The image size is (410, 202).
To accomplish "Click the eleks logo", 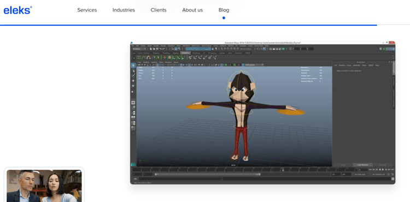I will 18,10.
